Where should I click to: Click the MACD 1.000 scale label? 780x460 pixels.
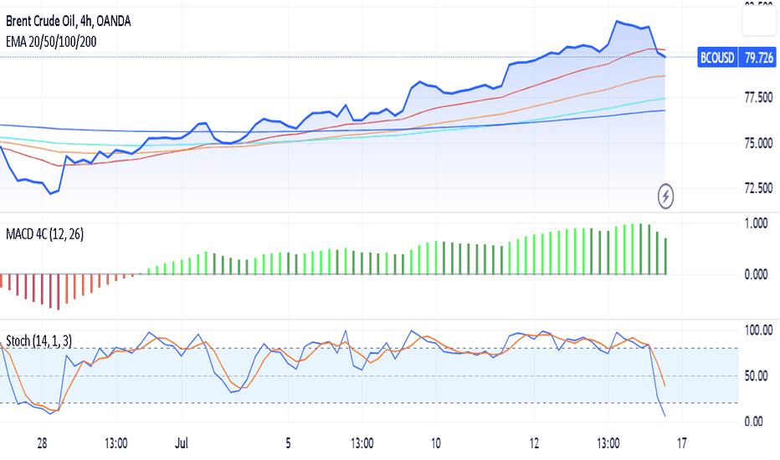(756, 223)
